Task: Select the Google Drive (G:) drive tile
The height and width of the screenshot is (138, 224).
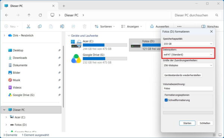Action: tap(99, 59)
